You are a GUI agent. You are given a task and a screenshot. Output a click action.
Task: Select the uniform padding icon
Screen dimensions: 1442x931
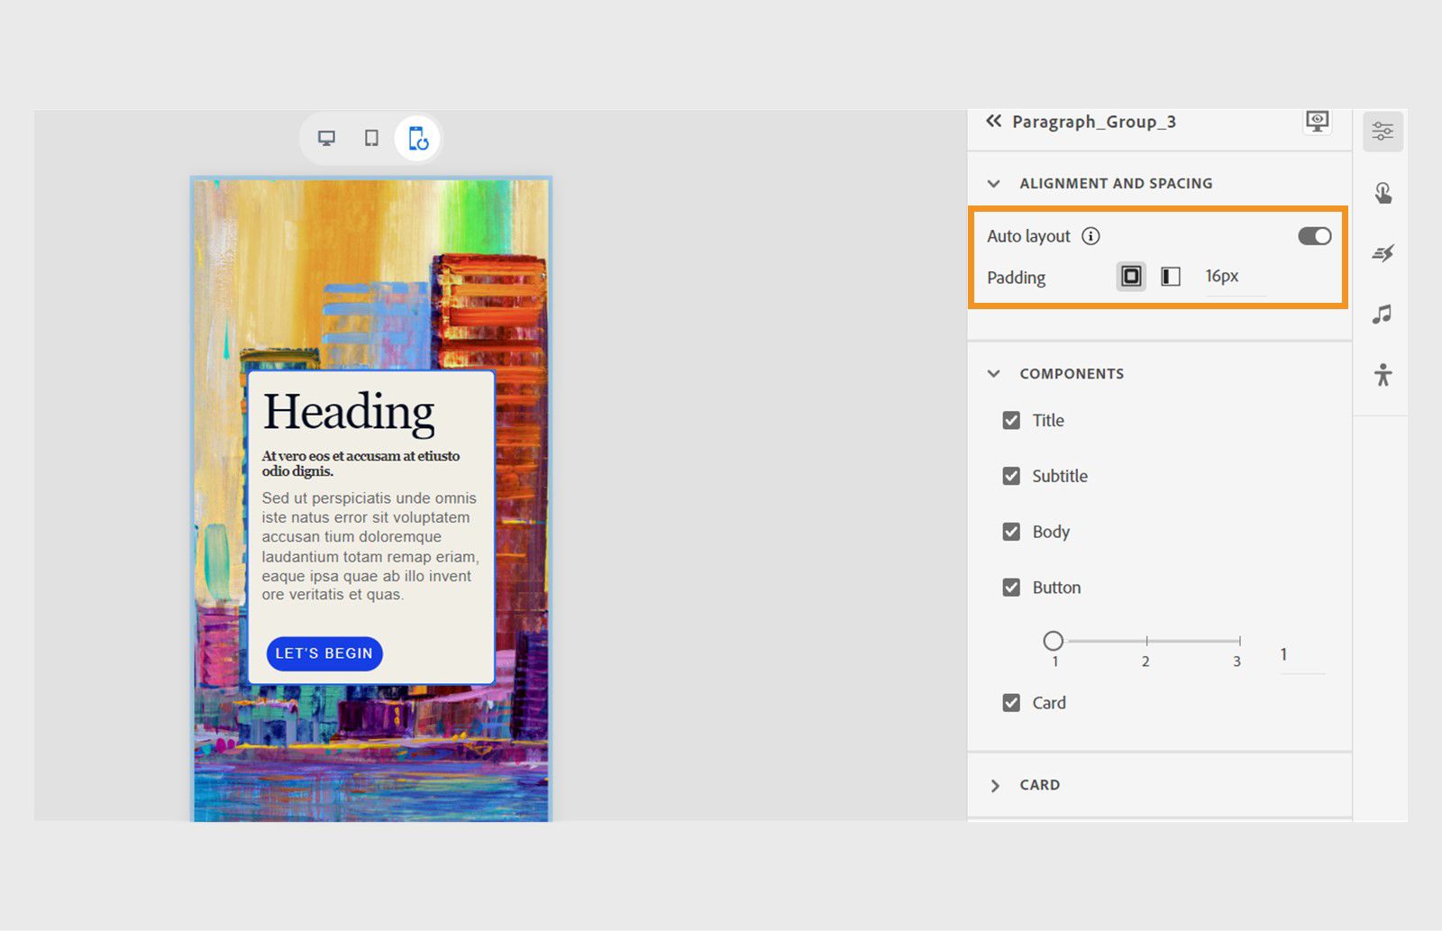1129,276
